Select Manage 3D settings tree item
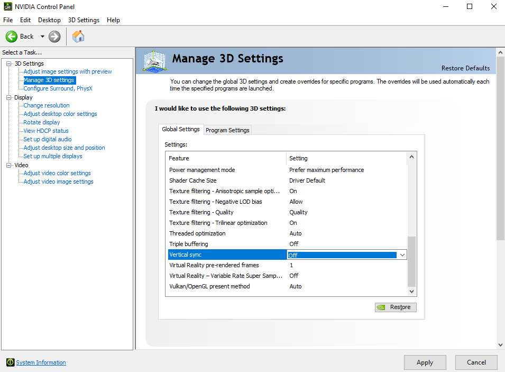This screenshot has height=372, width=505. coord(49,80)
